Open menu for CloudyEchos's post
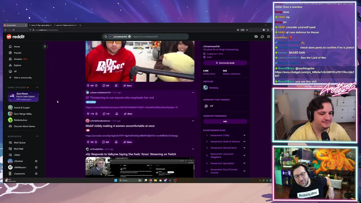 point(193,149)
